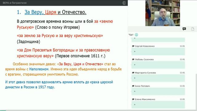Select chat author Анна Попович
The height and width of the screenshot is (111, 197).
point(142,86)
